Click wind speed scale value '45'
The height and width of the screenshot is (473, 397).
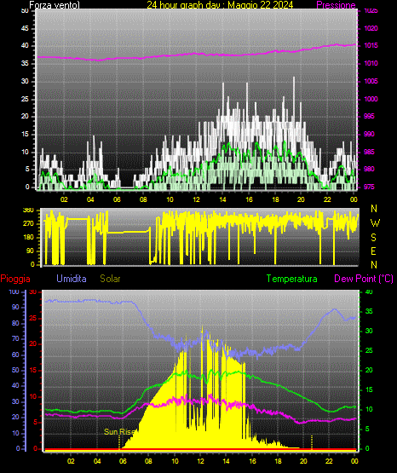pos(25,28)
